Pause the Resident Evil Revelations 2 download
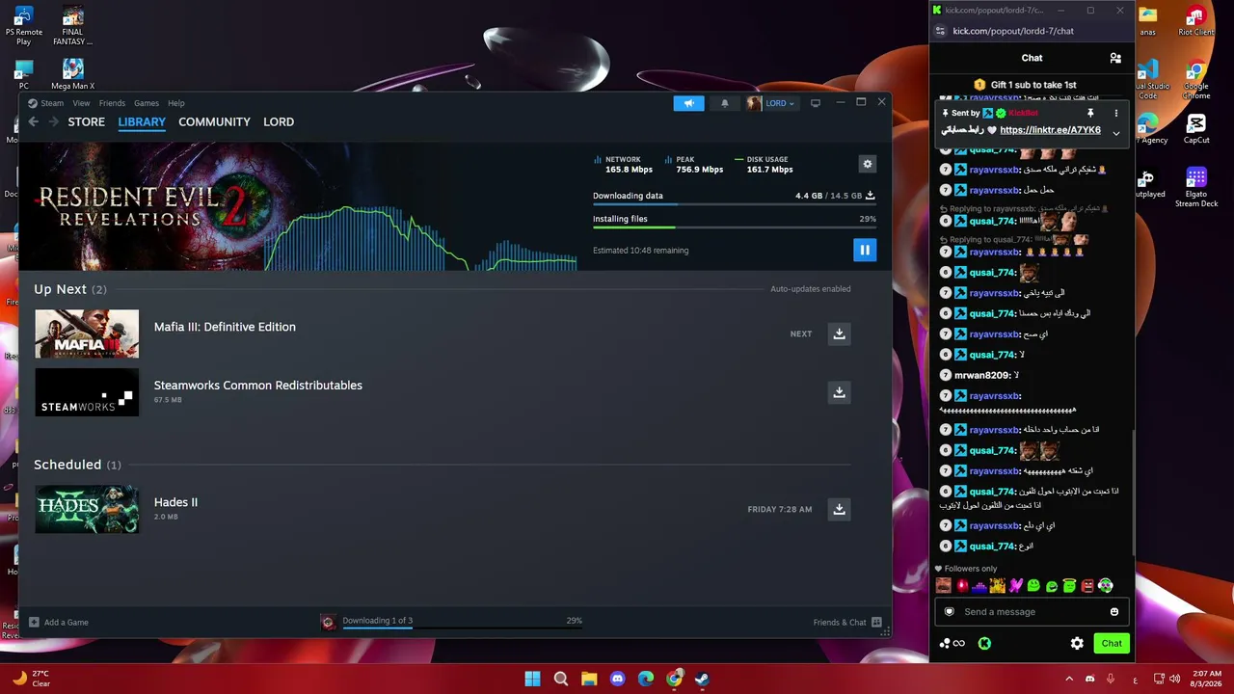 [x=864, y=251]
